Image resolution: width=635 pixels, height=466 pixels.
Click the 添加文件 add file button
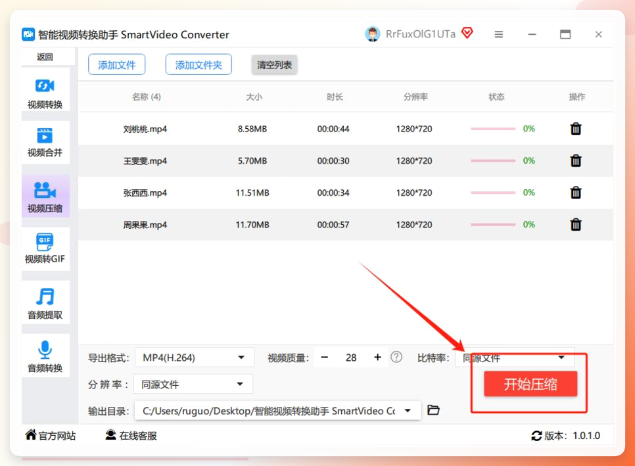[x=116, y=65]
